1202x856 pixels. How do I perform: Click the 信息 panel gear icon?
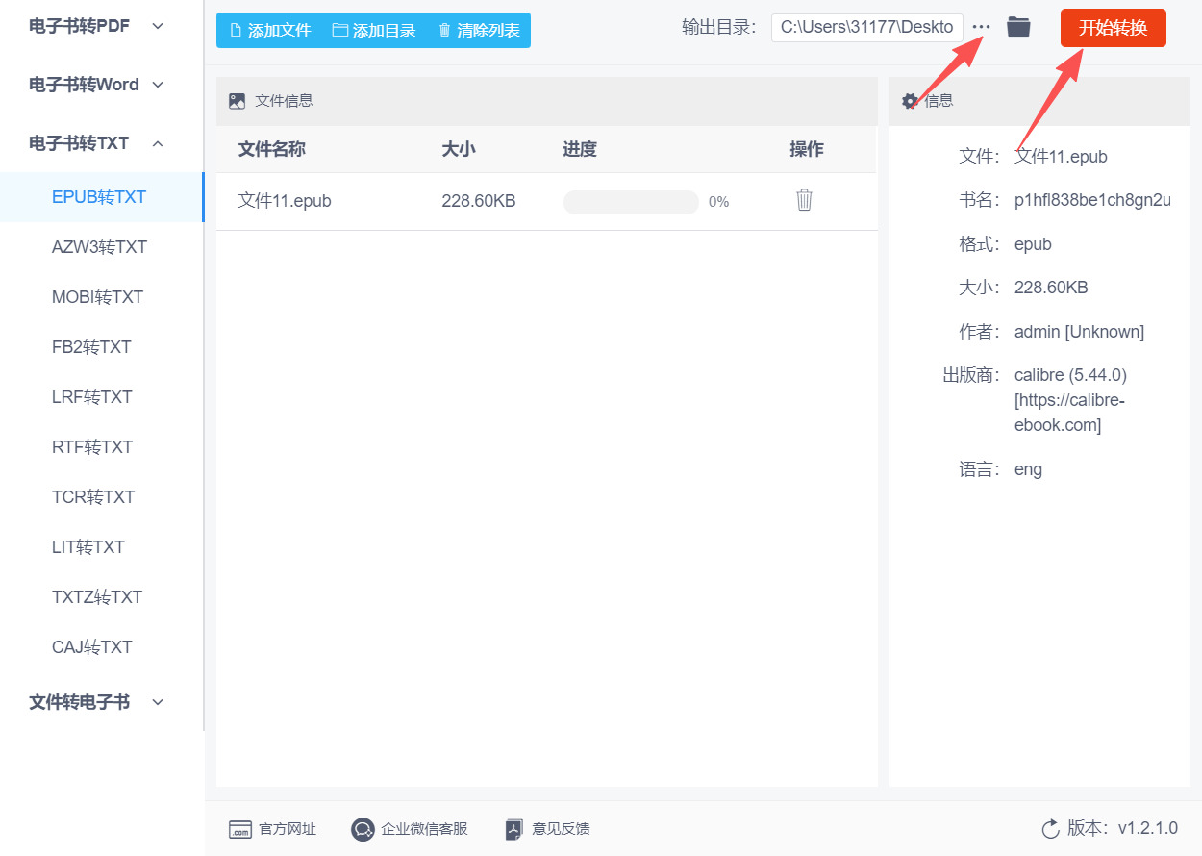pos(910,101)
